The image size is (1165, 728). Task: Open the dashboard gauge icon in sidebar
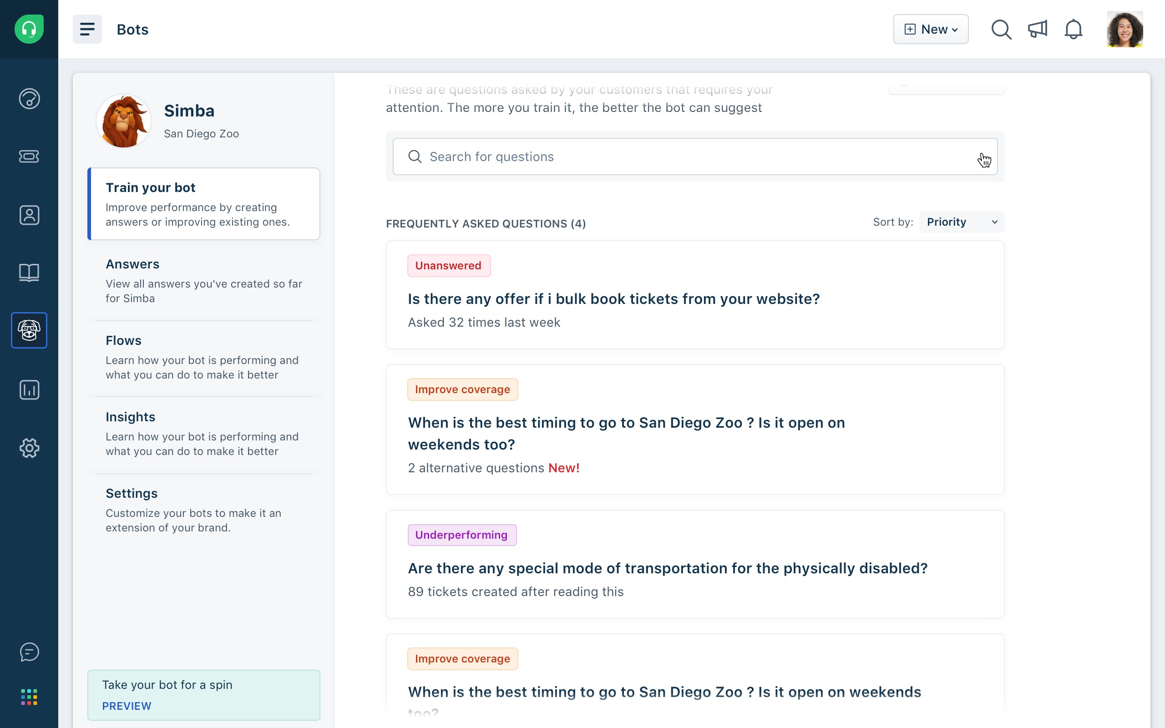(x=29, y=99)
